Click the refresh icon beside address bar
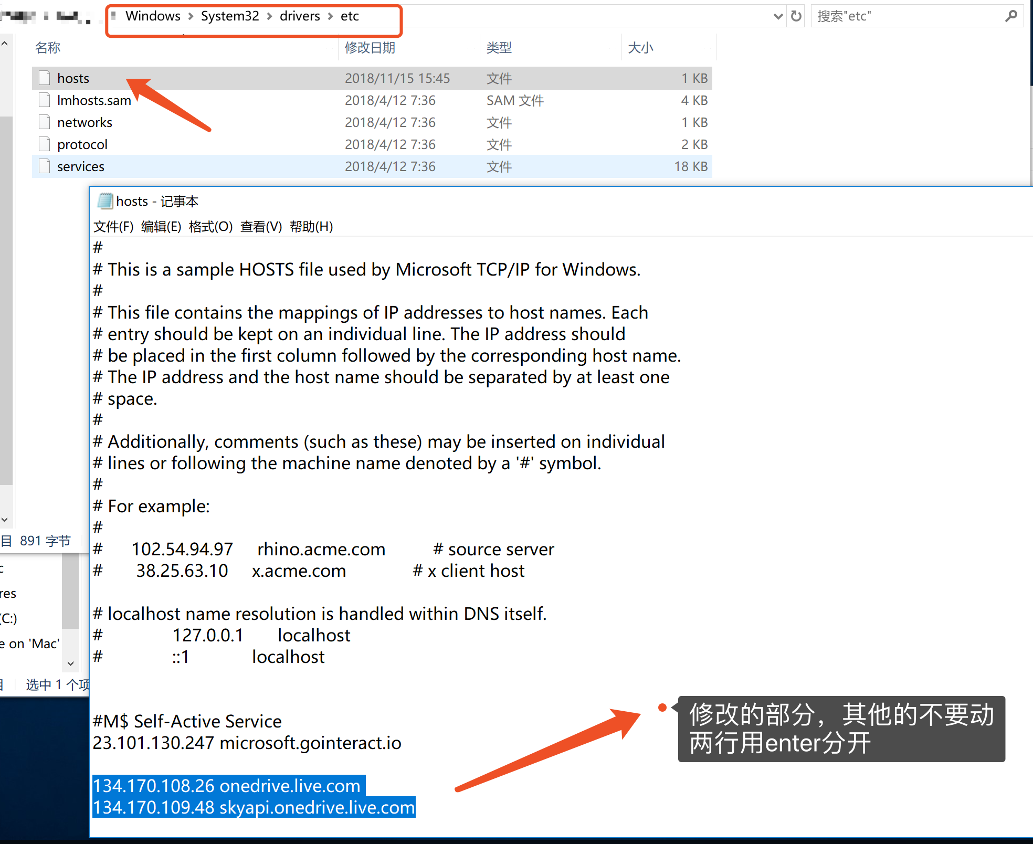The height and width of the screenshot is (844, 1033). click(796, 16)
